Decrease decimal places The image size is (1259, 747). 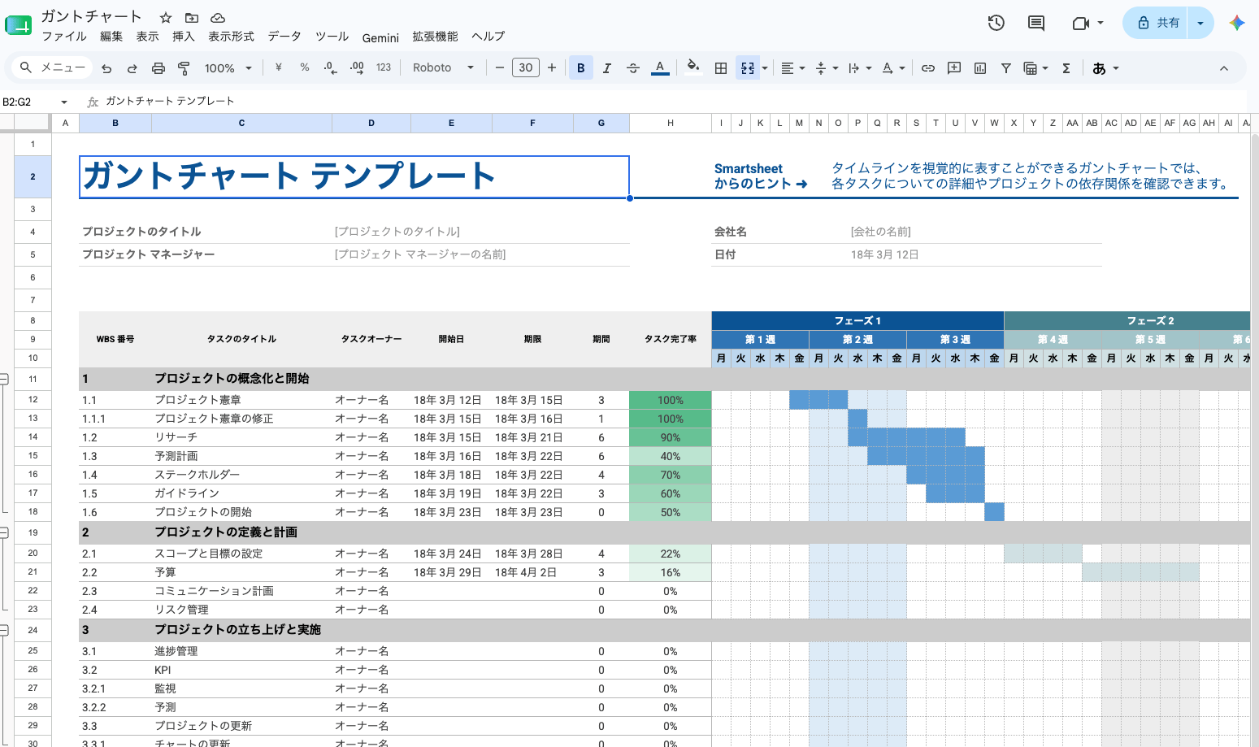click(330, 67)
